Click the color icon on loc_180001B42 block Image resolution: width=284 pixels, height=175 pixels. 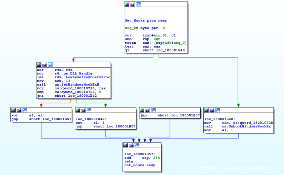pos(78,110)
